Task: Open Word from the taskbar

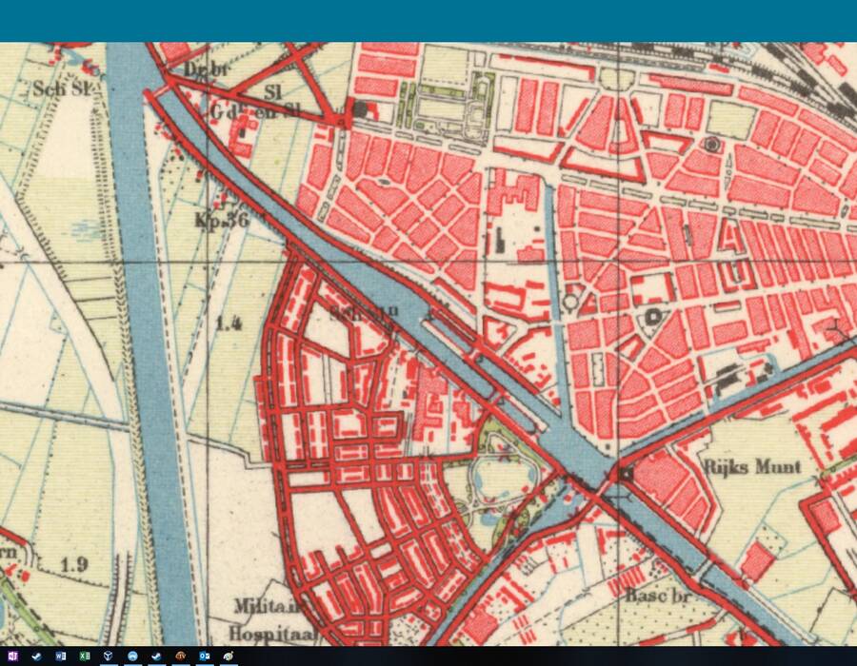Action: pyautogui.click(x=60, y=656)
